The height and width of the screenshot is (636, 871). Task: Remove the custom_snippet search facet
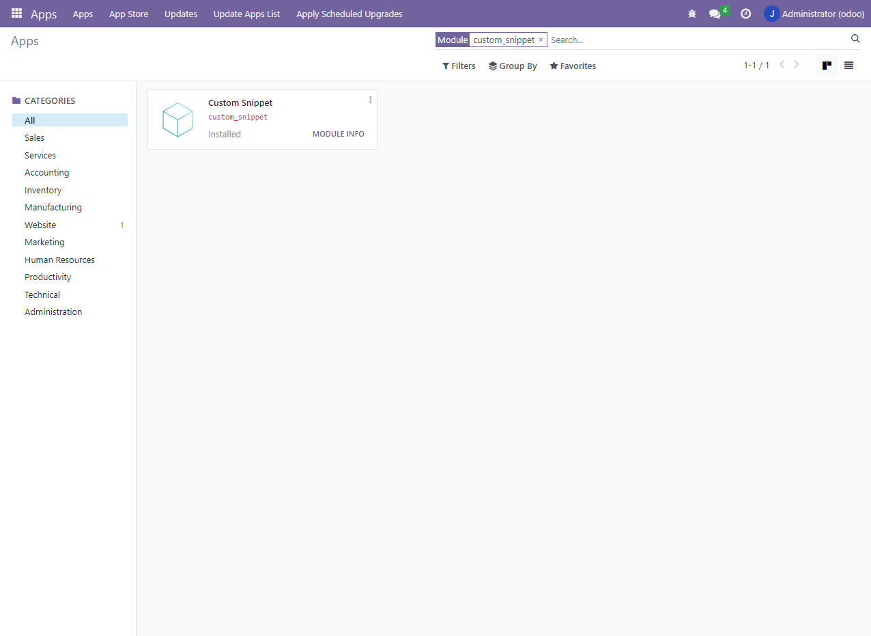pos(541,40)
